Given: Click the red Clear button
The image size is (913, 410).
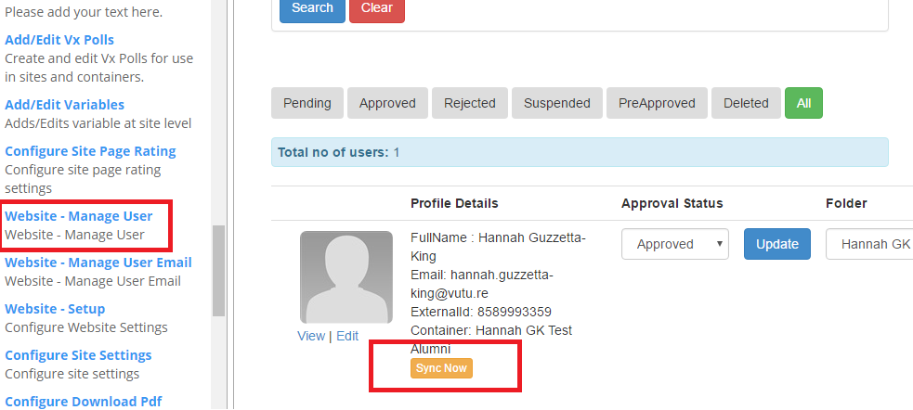Looking at the screenshot, I should [x=377, y=8].
